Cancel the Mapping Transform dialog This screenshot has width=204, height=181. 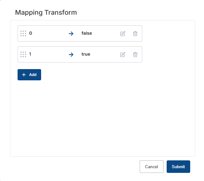pyautogui.click(x=151, y=167)
